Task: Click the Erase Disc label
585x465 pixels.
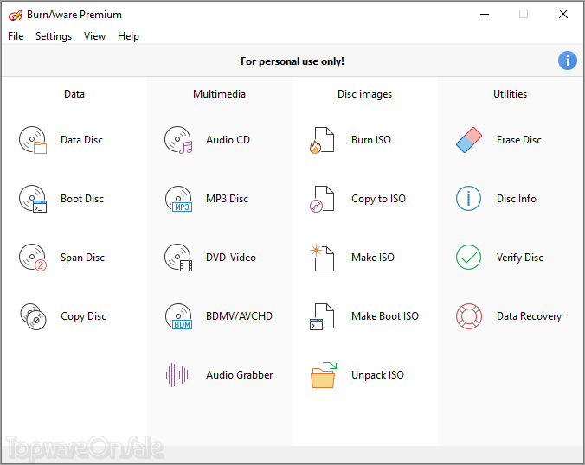Action: click(x=519, y=140)
